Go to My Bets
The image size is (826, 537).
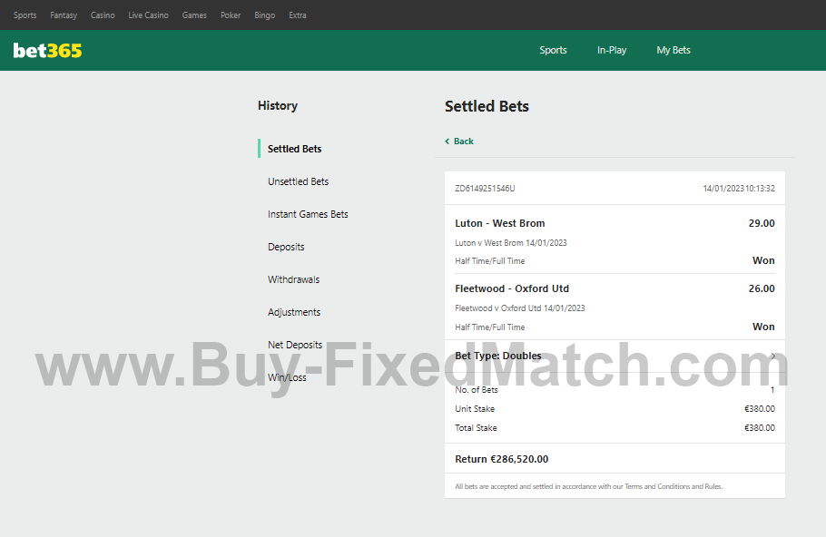click(x=674, y=51)
